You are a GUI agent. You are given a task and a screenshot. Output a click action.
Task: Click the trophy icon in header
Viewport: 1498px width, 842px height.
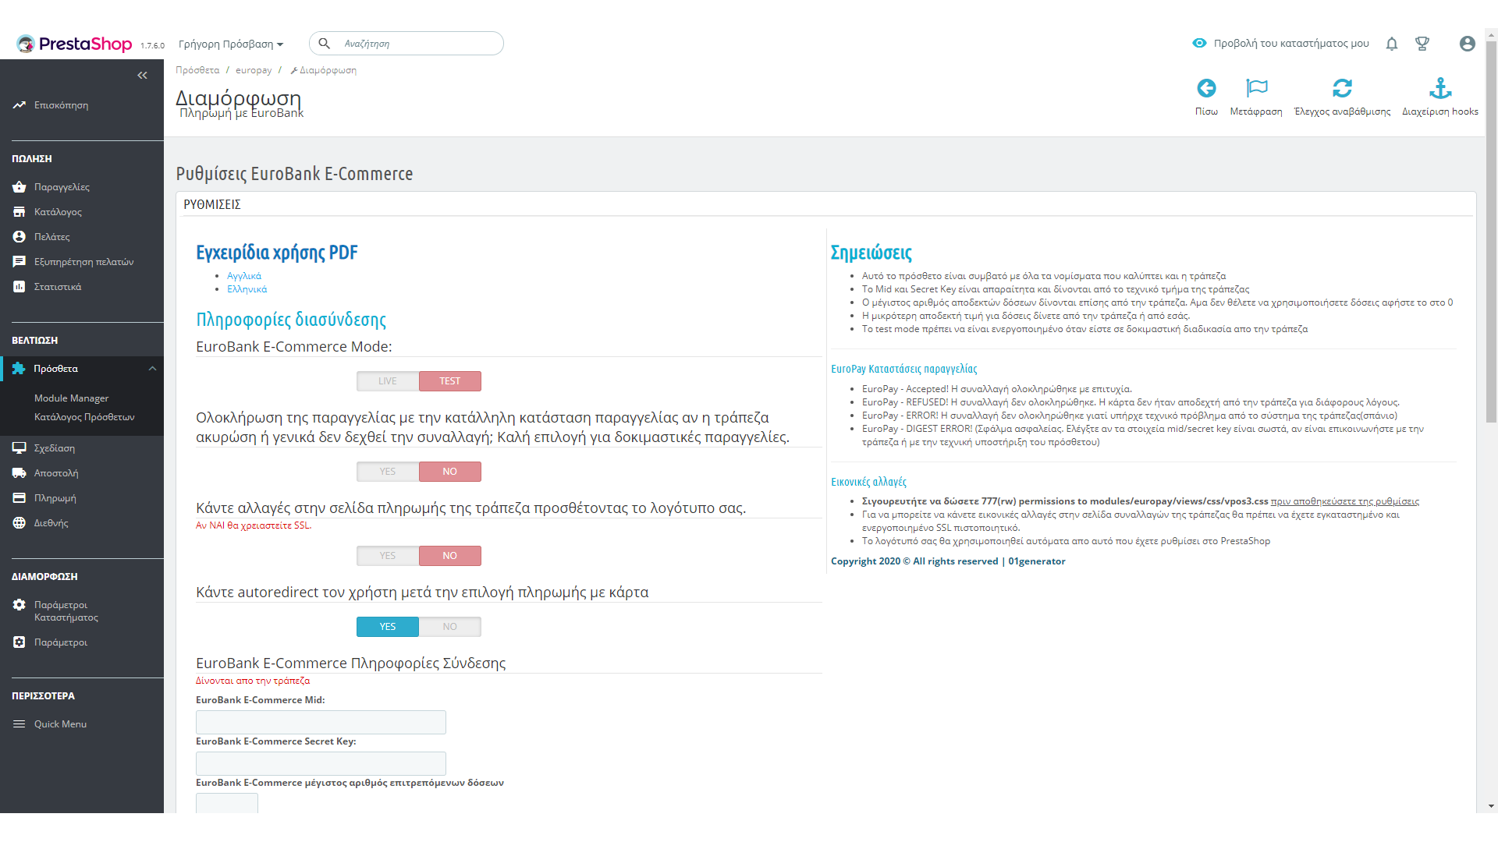click(1422, 44)
